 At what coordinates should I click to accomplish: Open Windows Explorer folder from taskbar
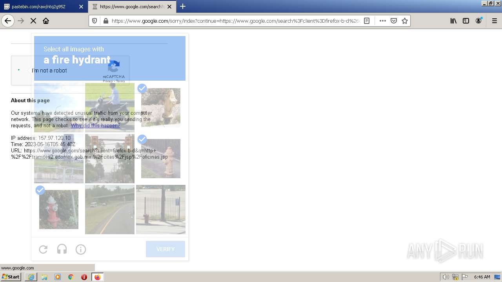(44, 277)
